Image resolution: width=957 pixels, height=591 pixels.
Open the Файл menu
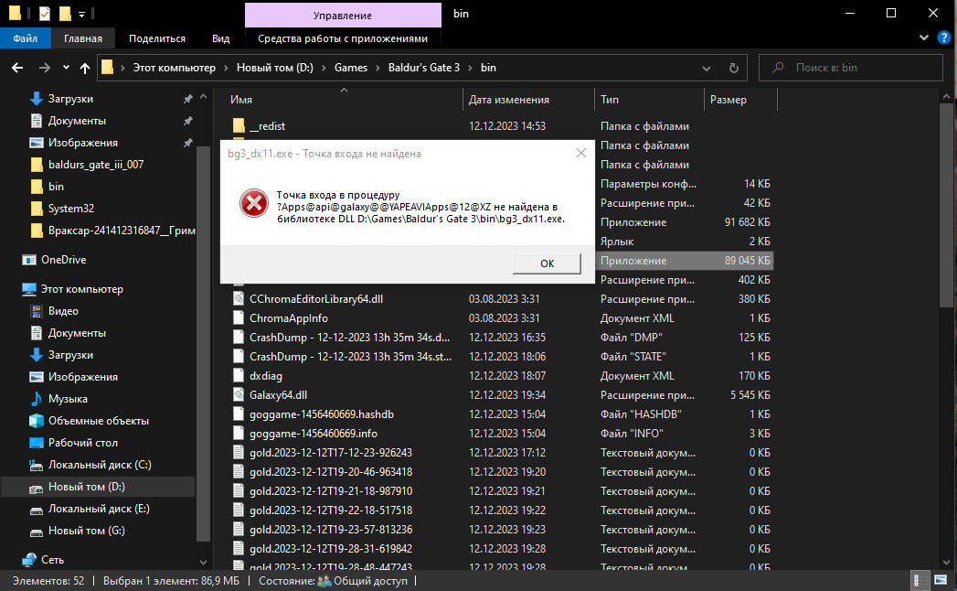(x=25, y=38)
